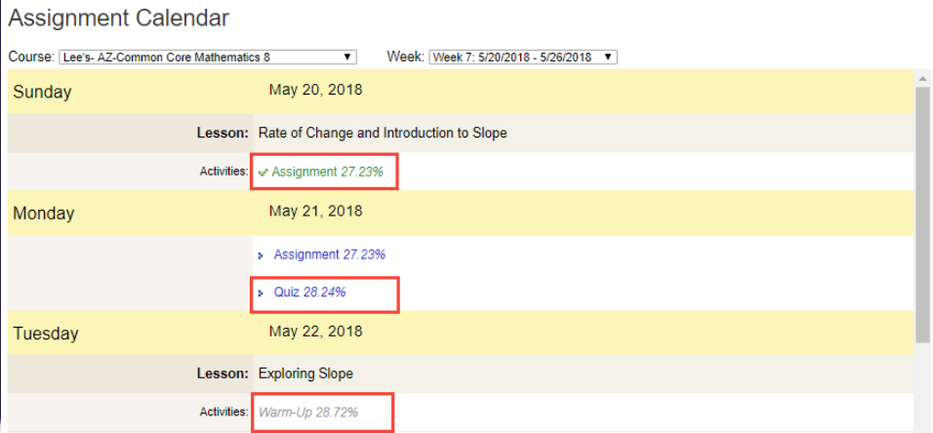The image size is (933, 433).
Task: Click the Exploring Slope lesson title
Action: click(x=305, y=374)
